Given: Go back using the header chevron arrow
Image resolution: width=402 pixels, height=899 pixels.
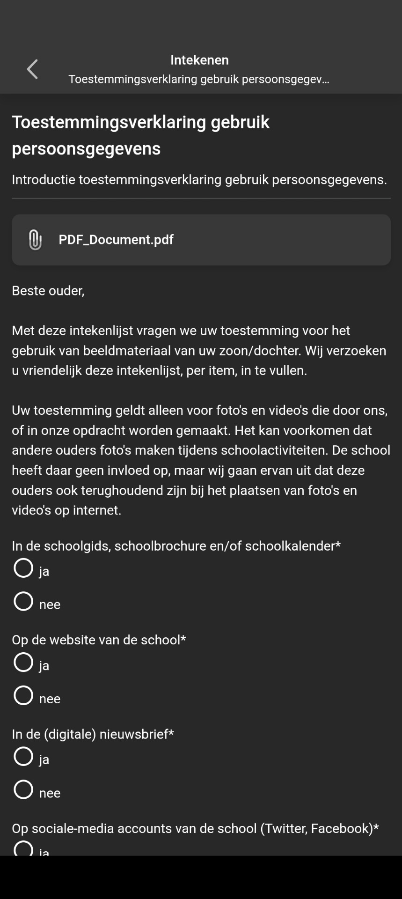Looking at the screenshot, I should point(32,69).
